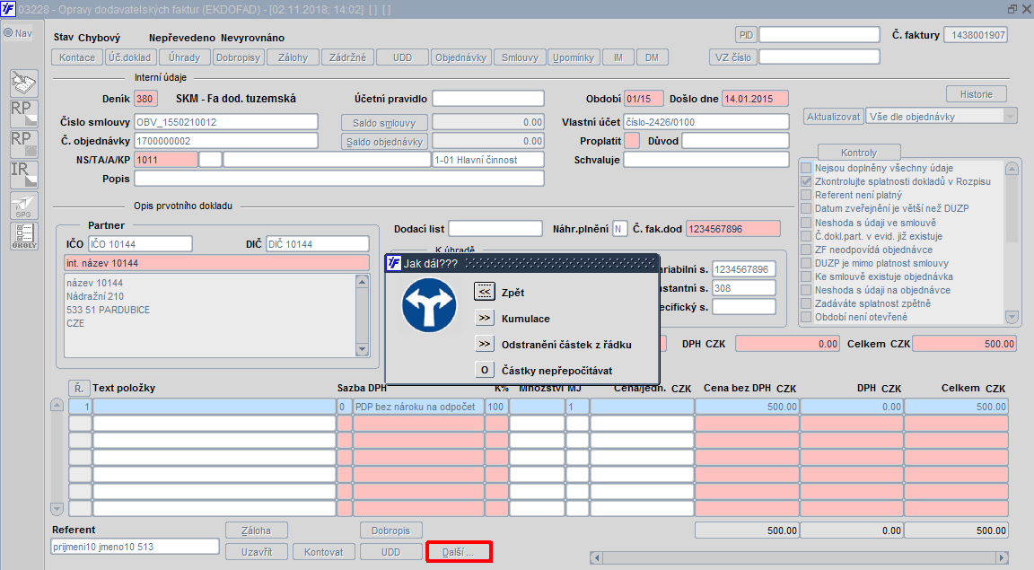Image resolution: width=1034 pixels, height=570 pixels.
Task: Open the ÚKOLY tasks sidebar icon
Action: 23,236
